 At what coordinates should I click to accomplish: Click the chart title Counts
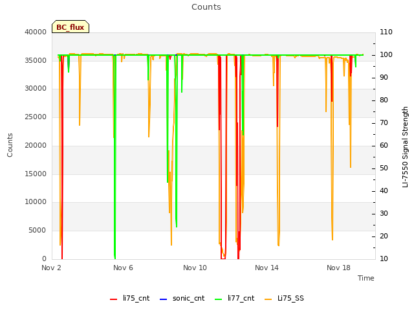pyautogui.click(x=206, y=7)
